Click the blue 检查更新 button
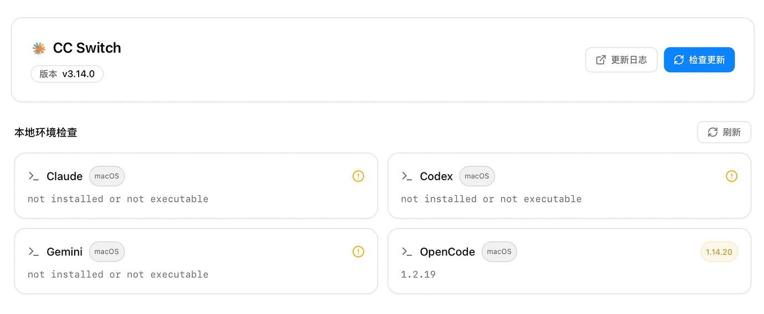 click(699, 60)
